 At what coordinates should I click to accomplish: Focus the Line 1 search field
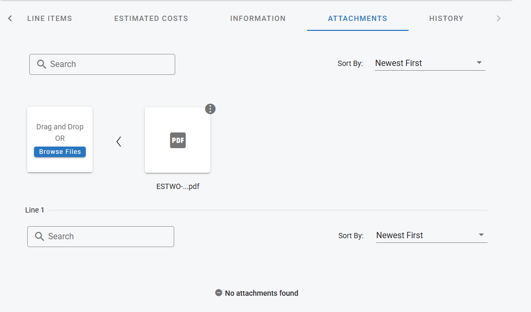coord(108,237)
